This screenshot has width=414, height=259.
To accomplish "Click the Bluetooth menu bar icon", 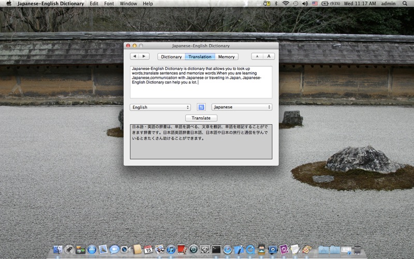I will pos(276,4).
